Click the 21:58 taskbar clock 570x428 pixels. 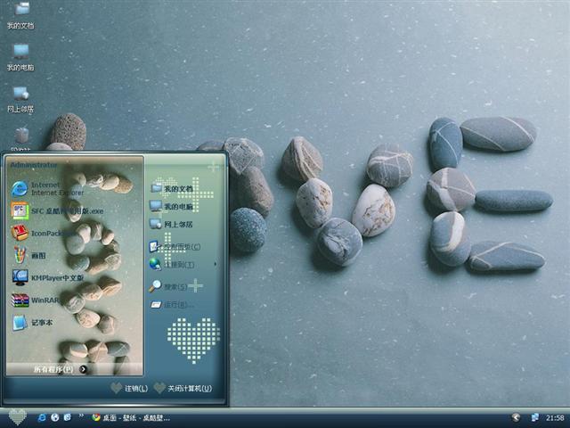[555, 418]
